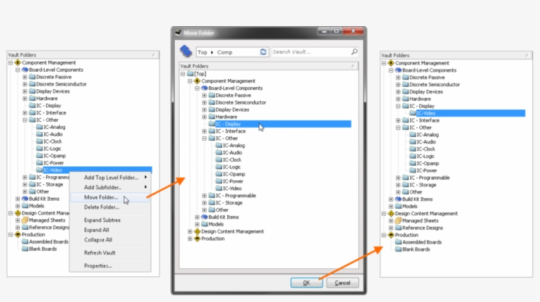
Task: Choose Move Folder... from the context menu
Action: 101,197
